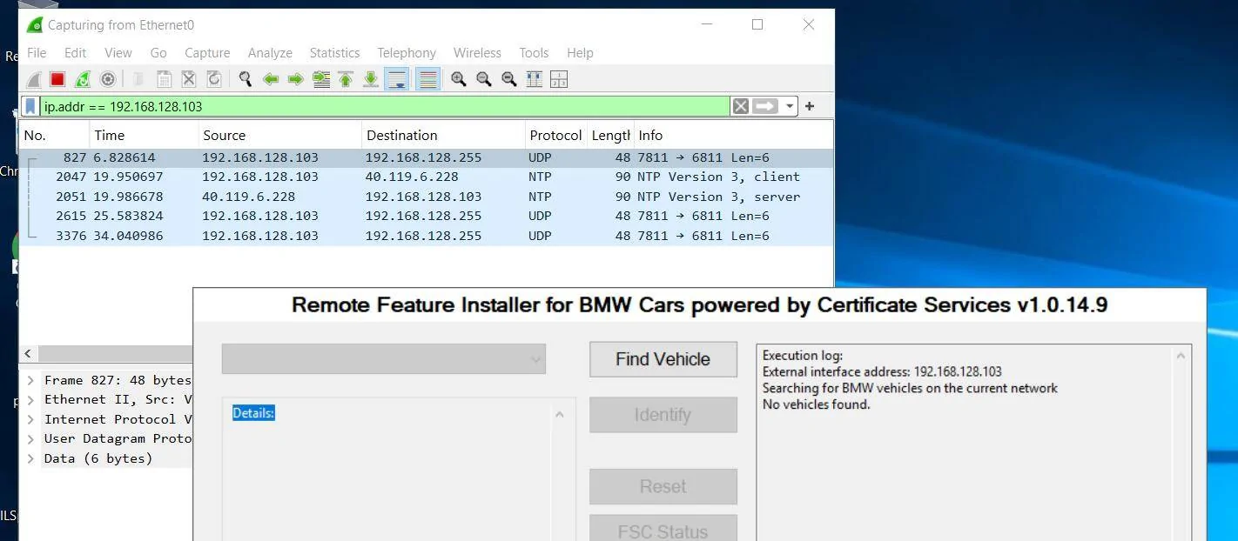Click the highlighted Details: label
This screenshot has width=1238, height=541.
(253, 413)
